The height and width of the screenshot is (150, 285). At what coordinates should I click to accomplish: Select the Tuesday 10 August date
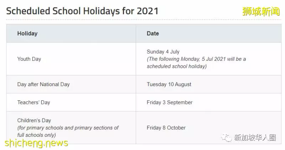coord(169,84)
